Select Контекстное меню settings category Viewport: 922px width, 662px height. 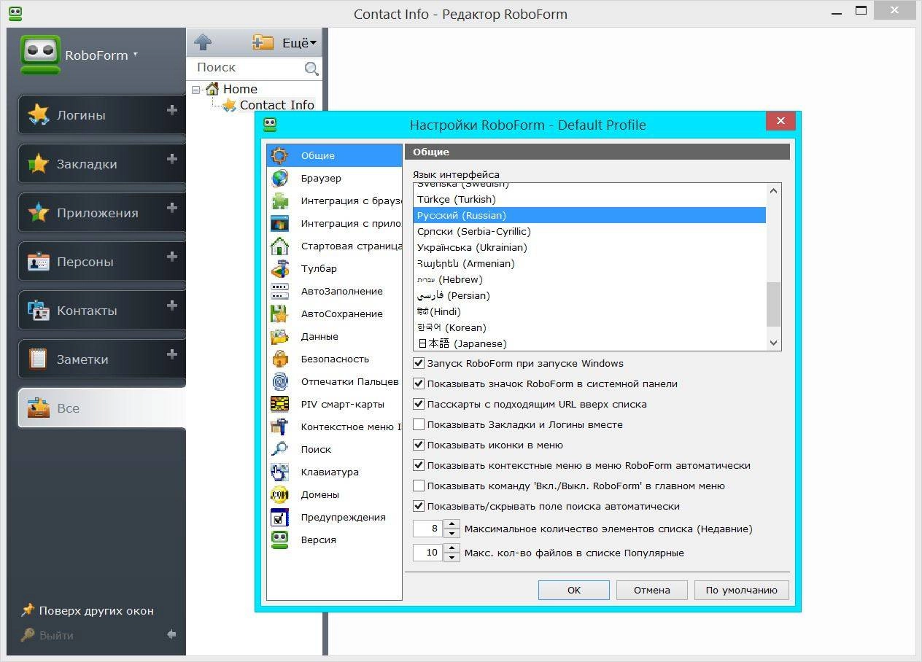(334, 427)
